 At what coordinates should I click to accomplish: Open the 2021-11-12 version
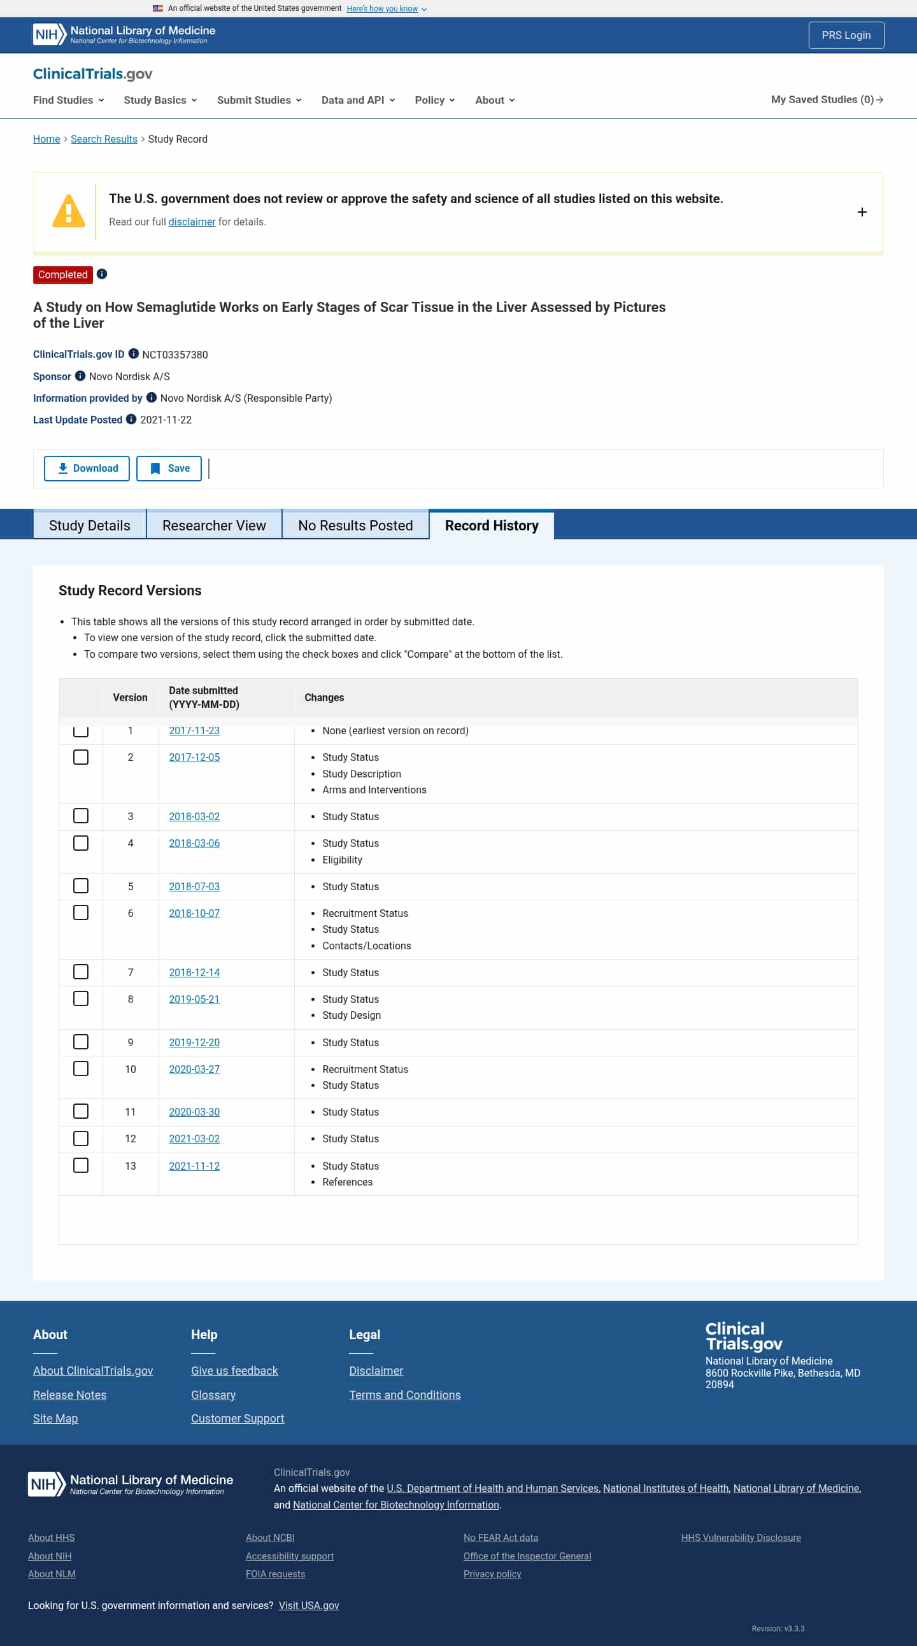[x=194, y=1165]
